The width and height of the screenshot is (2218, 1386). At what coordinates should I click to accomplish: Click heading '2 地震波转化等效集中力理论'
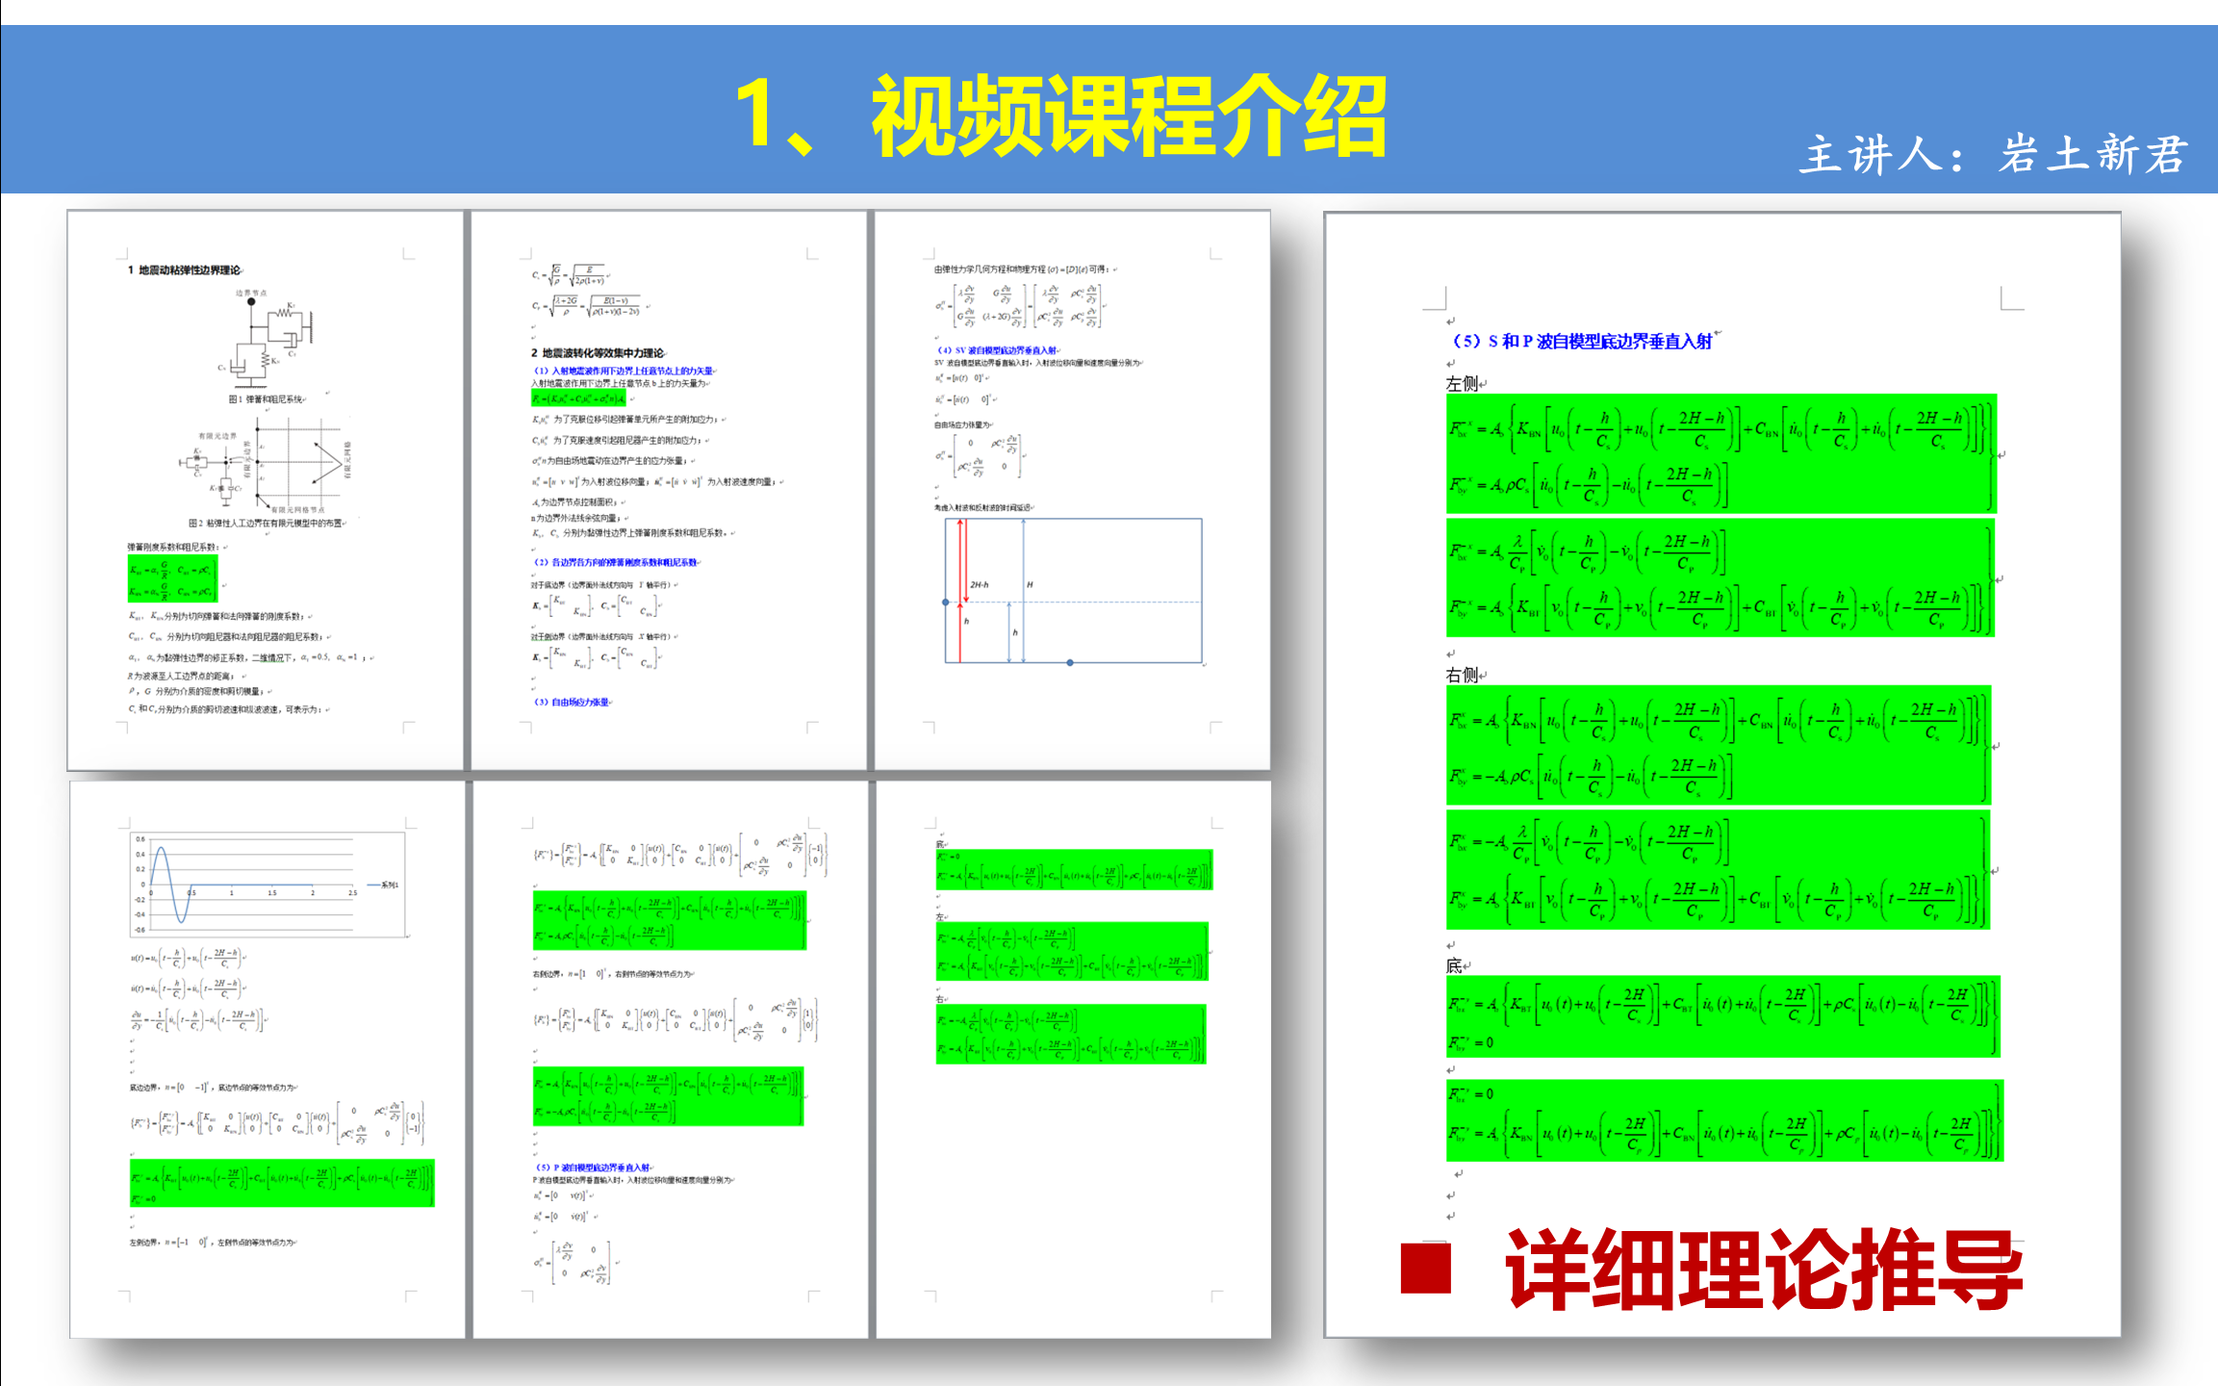click(x=598, y=353)
